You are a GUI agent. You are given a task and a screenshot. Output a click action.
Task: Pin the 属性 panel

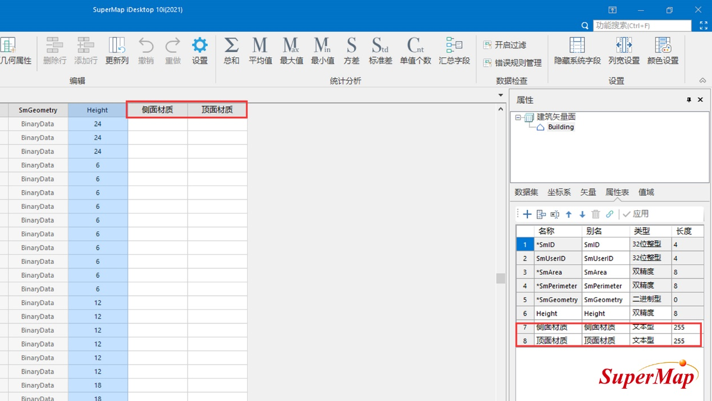[x=689, y=100]
